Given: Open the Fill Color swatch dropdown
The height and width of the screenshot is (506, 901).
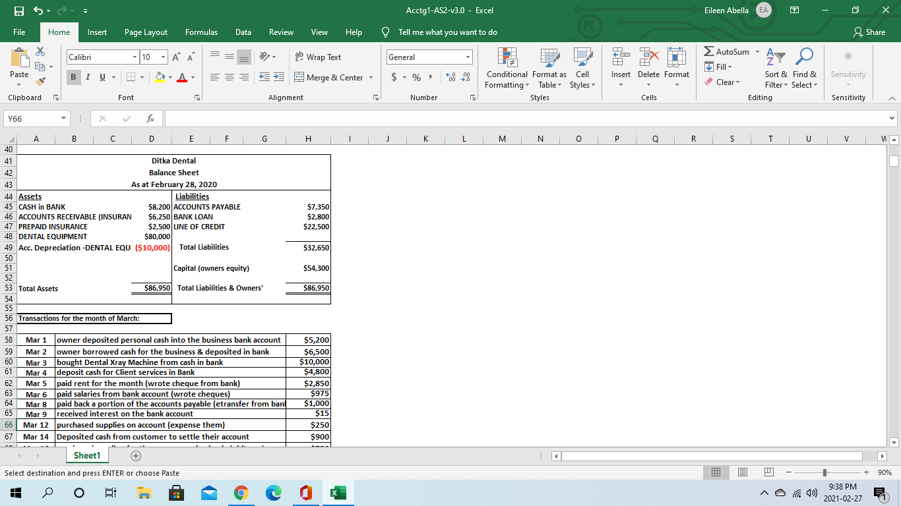Looking at the screenshot, I should tap(170, 77).
